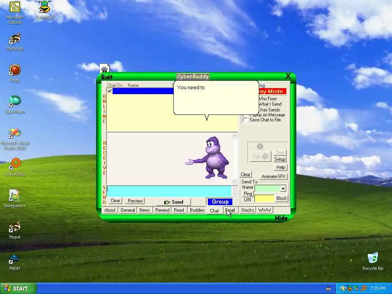Image resolution: width=392 pixels, height=294 pixels.
Task: Open the MyPal 68 shortcut
Action: tap(15, 42)
